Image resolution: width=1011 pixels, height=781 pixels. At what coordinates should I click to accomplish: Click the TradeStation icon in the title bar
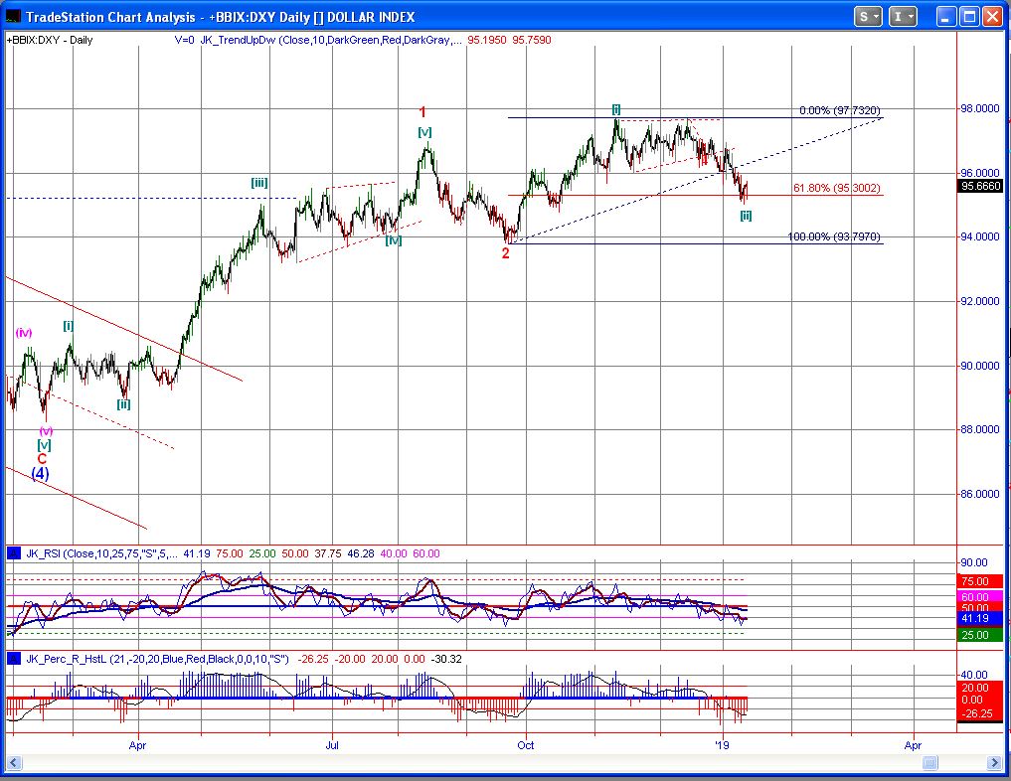coord(13,16)
